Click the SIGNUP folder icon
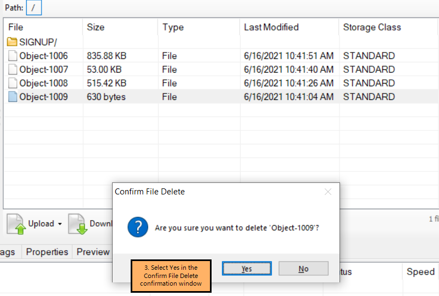Screen dimensions: 439x296 pyautogui.click(x=12, y=42)
